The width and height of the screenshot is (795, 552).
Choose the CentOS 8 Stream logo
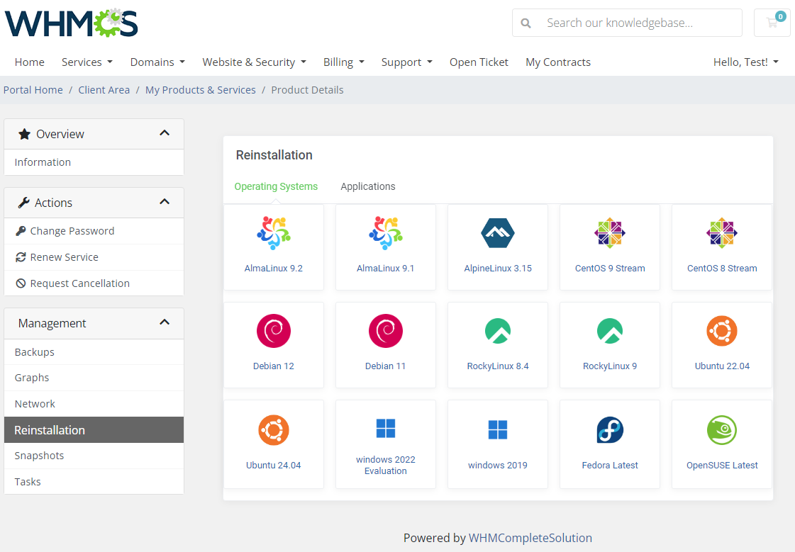pyautogui.click(x=722, y=233)
